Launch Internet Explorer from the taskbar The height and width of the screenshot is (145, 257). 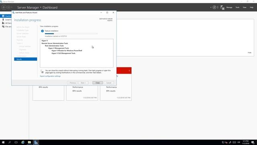point(23,142)
